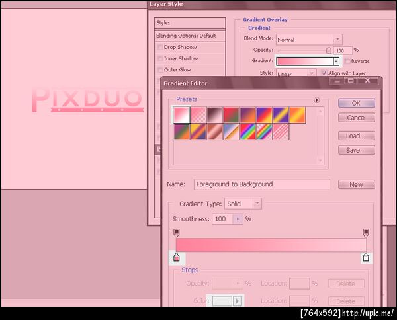Choose the Transparent Rainbow gradient preset
Image resolution: width=397 pixels, height=320 pixels.
[x=264, y=132]
